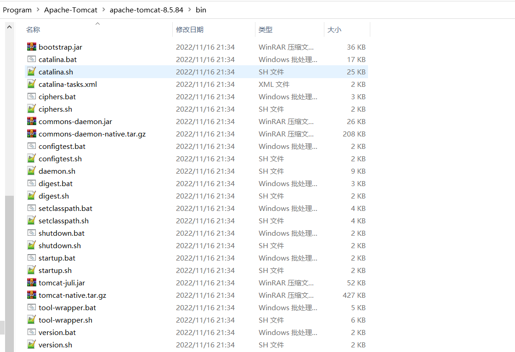The width and height of the screenshot is (515, 352).
Task: Open breadcrumb chevron after Apache-Tomcat
Action: tap(103, 10)
